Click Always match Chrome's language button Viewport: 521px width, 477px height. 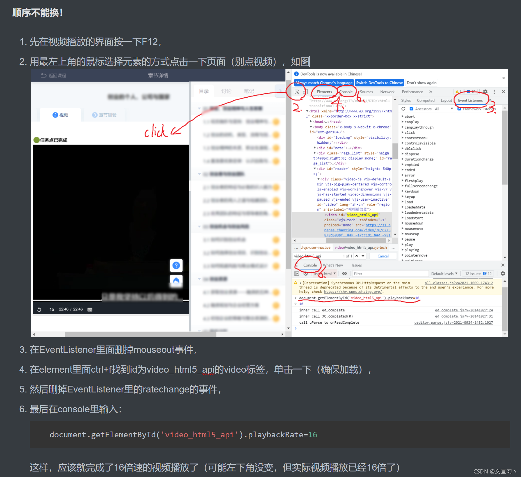(324, 83)
